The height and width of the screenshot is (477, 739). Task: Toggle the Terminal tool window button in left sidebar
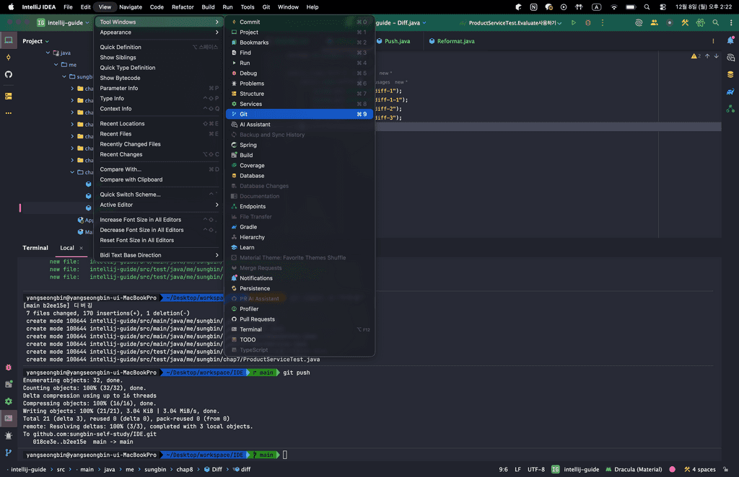(x=9, y=418)
